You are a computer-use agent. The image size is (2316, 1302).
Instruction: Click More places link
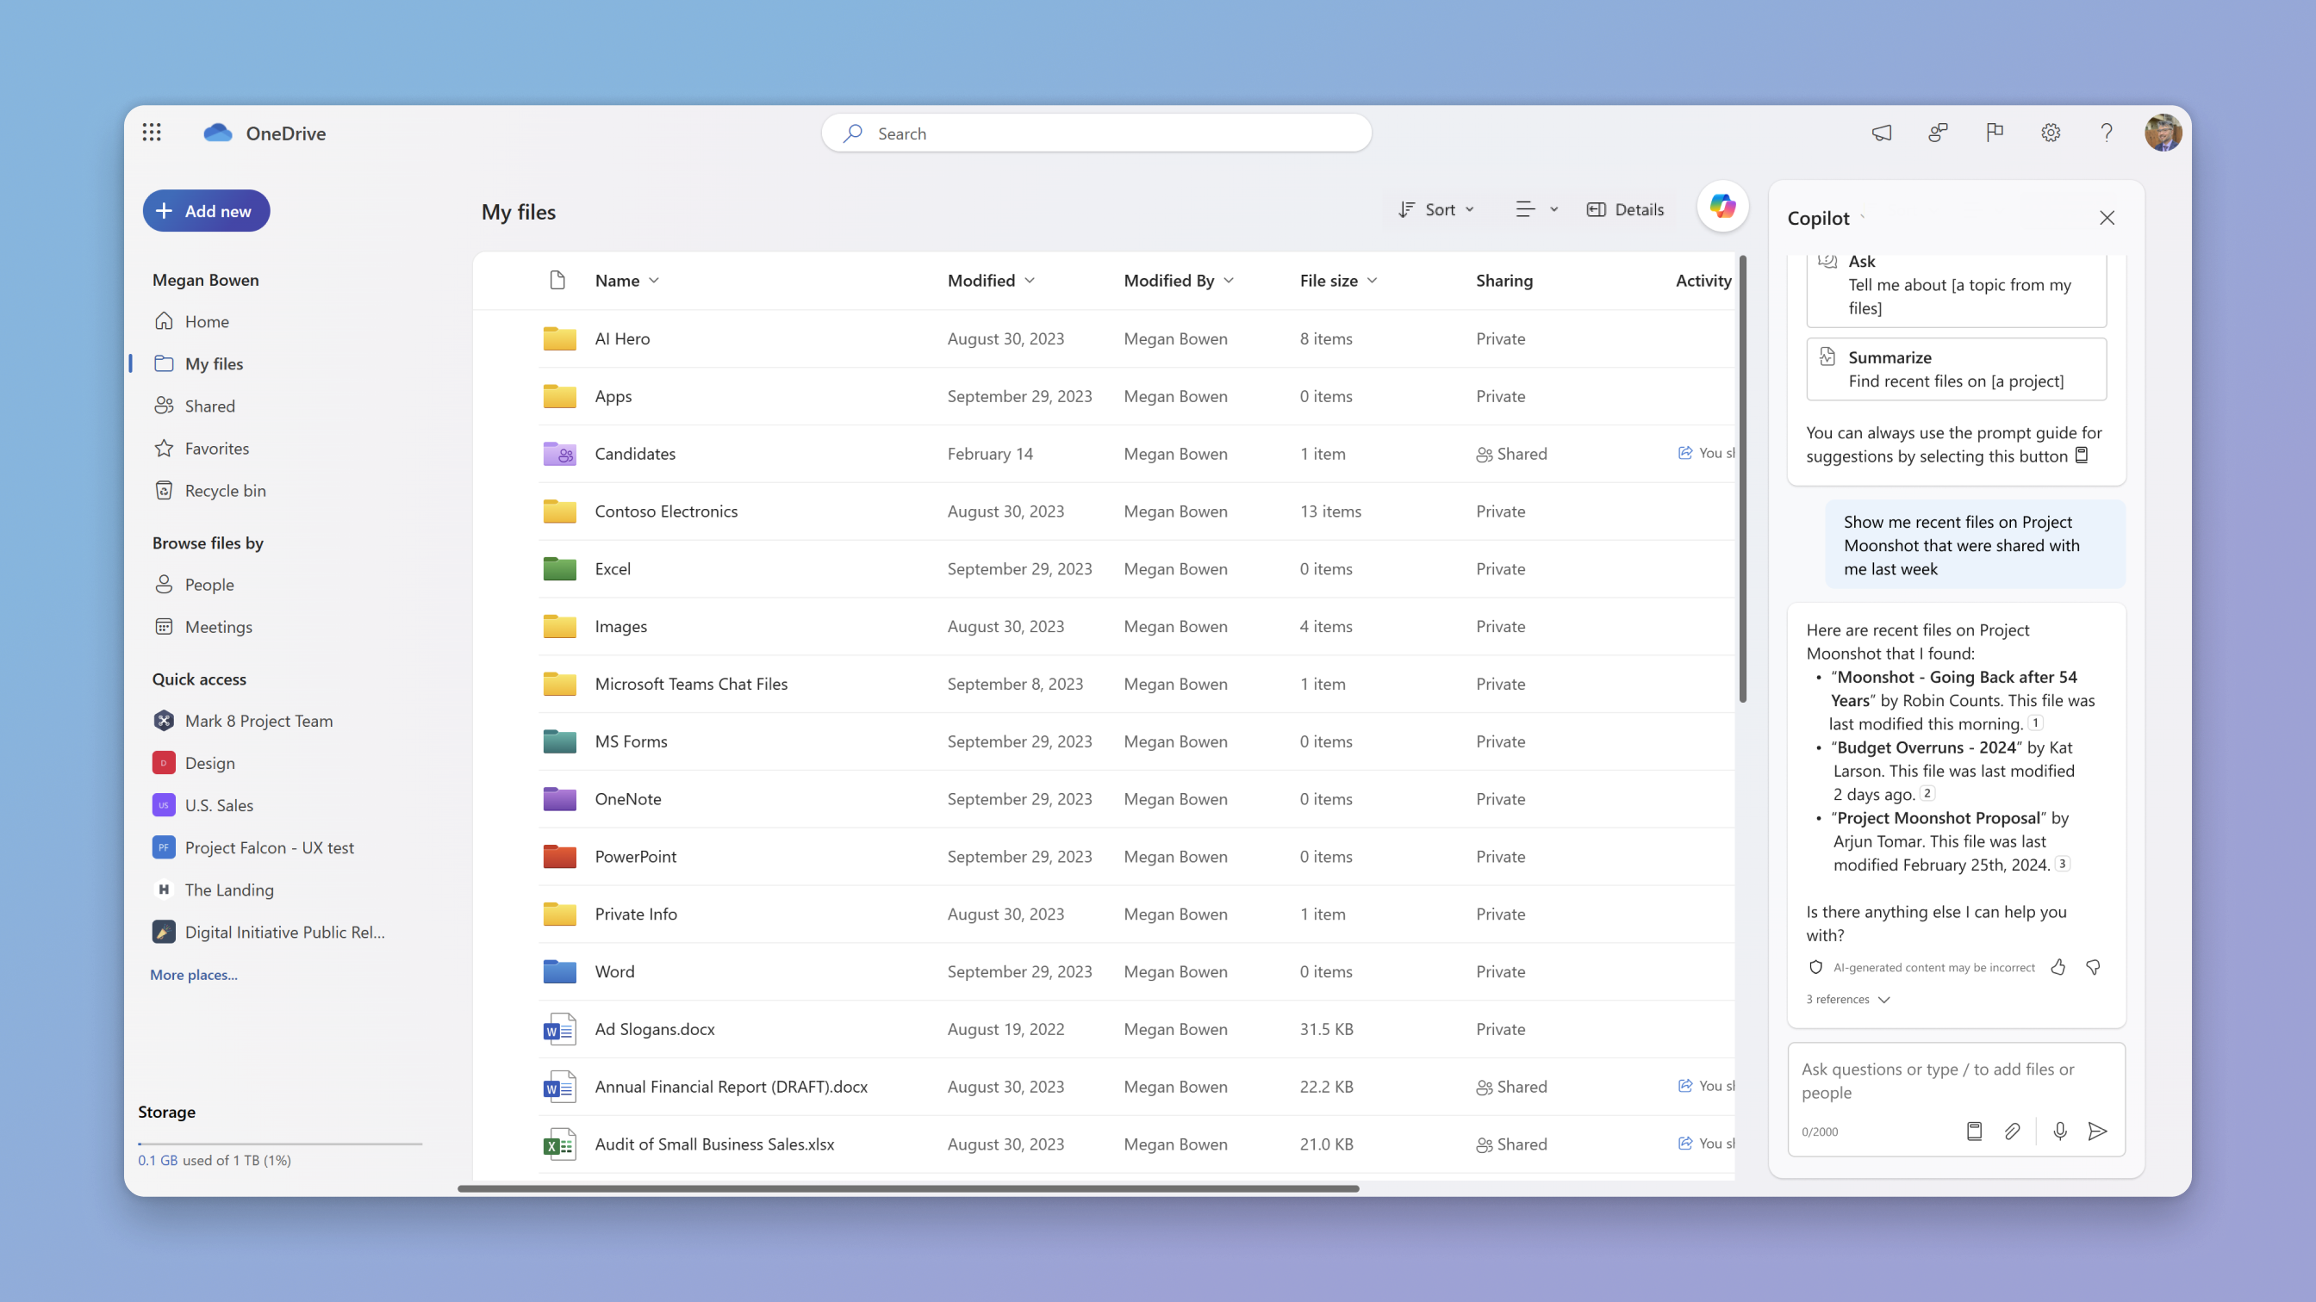point(192,975)
